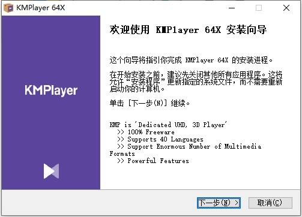Minimize the KMPlayer 64X installer window

click(x=232, y=8)
